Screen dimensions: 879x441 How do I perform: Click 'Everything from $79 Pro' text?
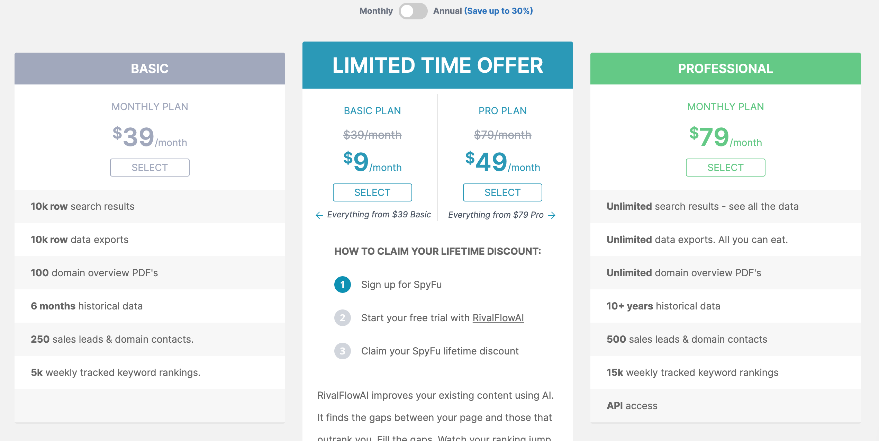(496, 215)
